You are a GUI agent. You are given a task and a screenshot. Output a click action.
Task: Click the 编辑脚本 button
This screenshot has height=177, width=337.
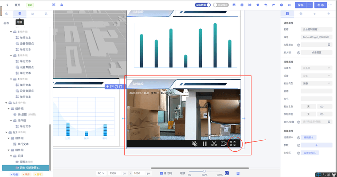(309, 138)
